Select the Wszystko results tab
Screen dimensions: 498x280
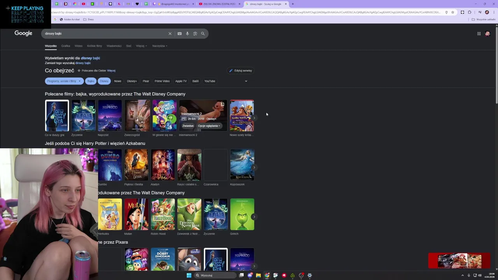coord(51,46)
